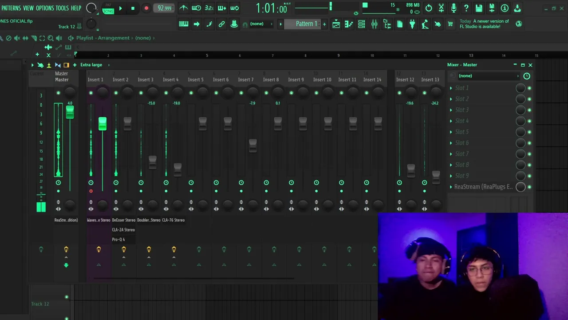This screenshot has height=320, width=568.
Task: Expand Slot 1 plugin options arrow
Action: point(451,88)
